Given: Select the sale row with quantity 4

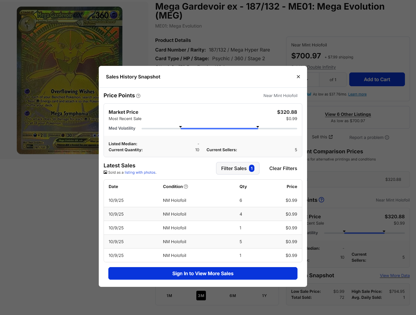Looking at the screenshot, I should click(203, 214).
